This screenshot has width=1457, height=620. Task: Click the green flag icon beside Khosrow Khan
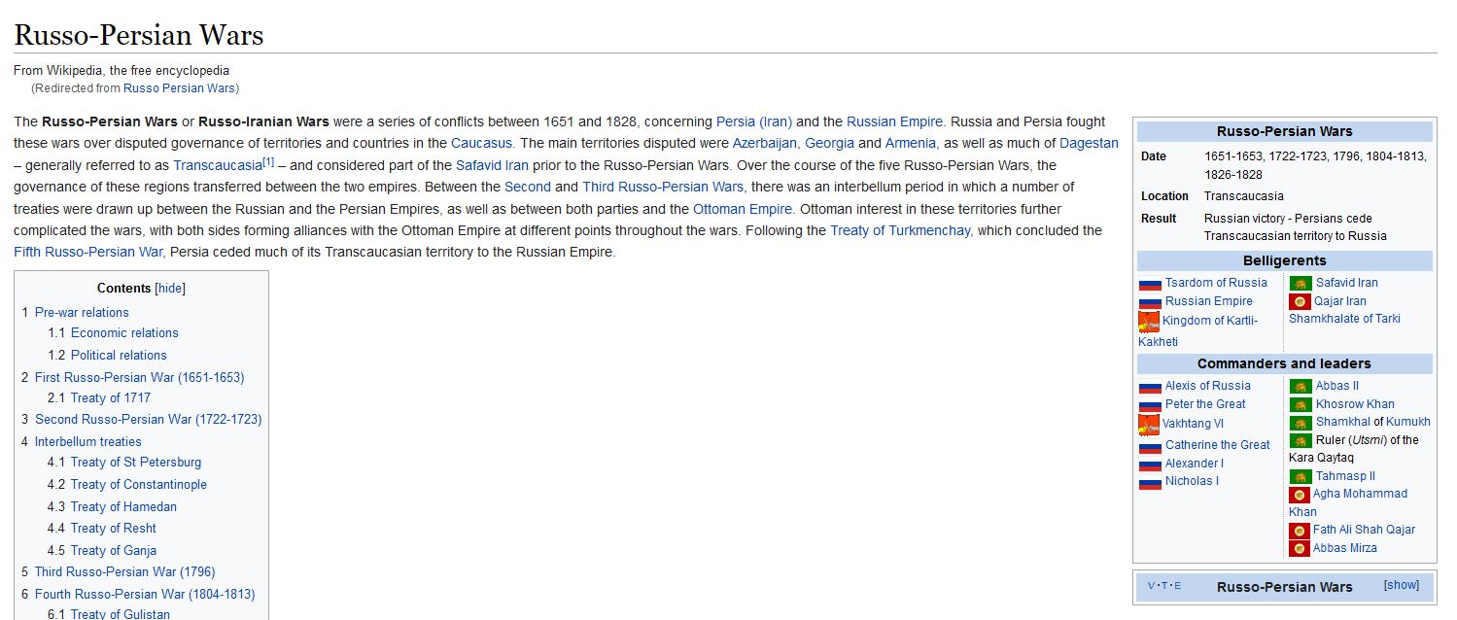tap(1301, 405)
